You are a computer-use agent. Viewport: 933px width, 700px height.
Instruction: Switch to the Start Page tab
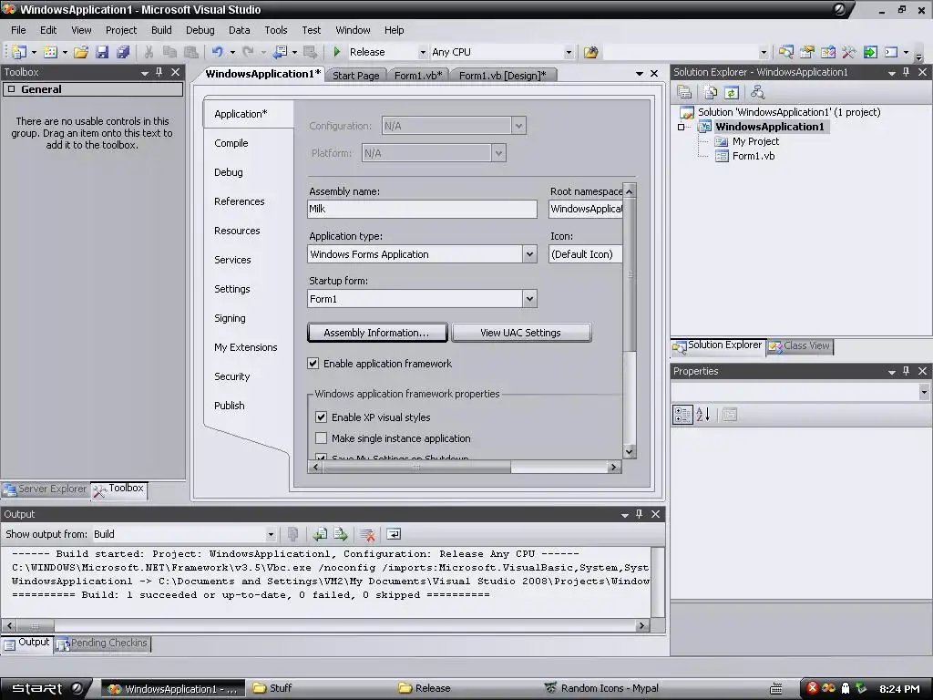pyautogui.click(x=356, y=75)
